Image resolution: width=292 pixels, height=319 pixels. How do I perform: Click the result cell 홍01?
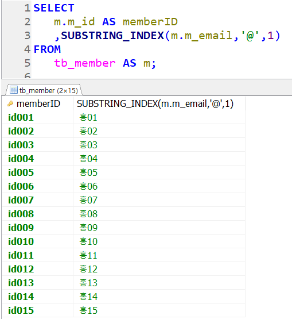159,117
